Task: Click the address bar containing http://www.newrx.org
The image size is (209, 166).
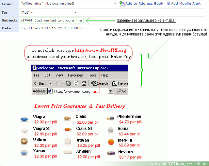Action: (x=80, y=91)
